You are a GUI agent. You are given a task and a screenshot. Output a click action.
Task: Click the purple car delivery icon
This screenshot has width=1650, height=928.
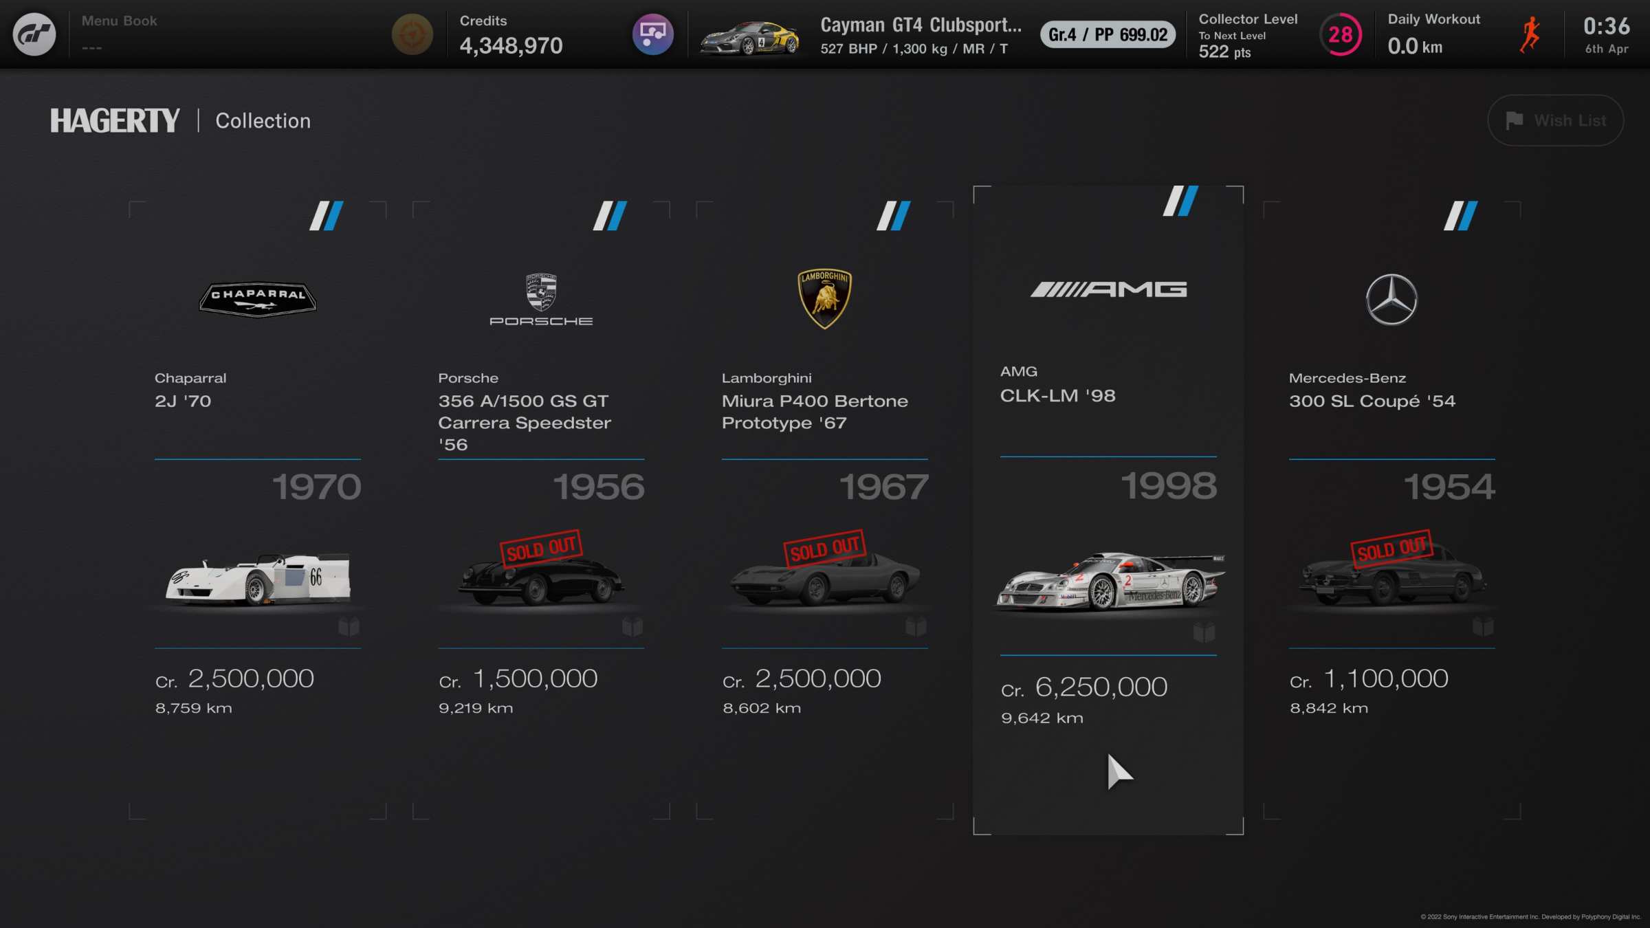pyautogui.click(x=652, y=34)
